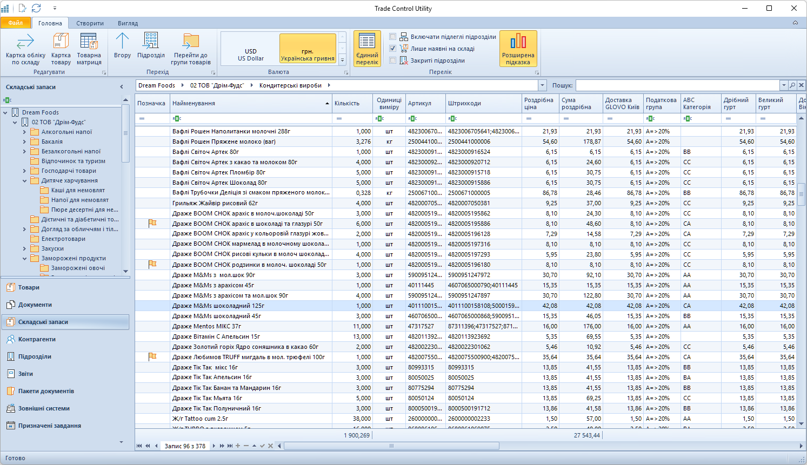The image size is (807, 465).
Task: Open the Звіти navigation section
Action: [x=25, y=374]
